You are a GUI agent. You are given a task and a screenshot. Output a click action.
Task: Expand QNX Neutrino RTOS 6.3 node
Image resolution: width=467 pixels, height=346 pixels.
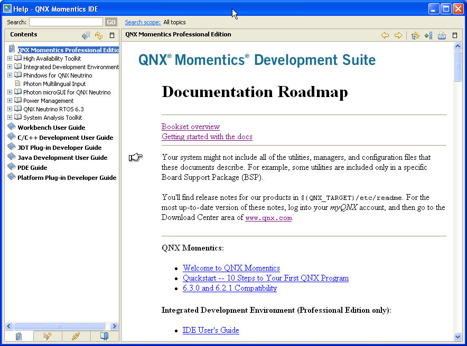(10, 109)
